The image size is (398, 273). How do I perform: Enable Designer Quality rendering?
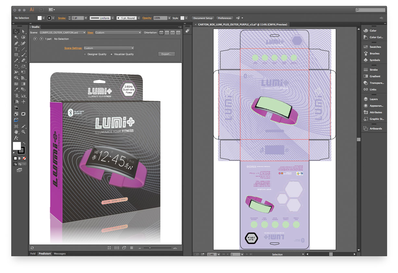(x=85, y=54)
